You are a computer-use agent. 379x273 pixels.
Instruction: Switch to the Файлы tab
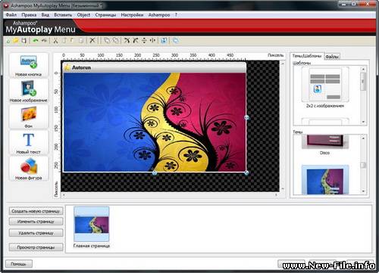click(x=332, y=57)
